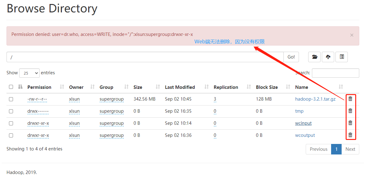The image size is (367, 178).
Task: Click the Next pagination button
Action: (350, 149)
